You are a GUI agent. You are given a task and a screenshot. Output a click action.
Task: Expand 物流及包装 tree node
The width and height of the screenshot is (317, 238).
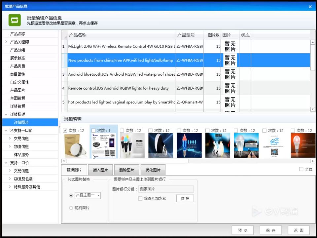point(10,179)
